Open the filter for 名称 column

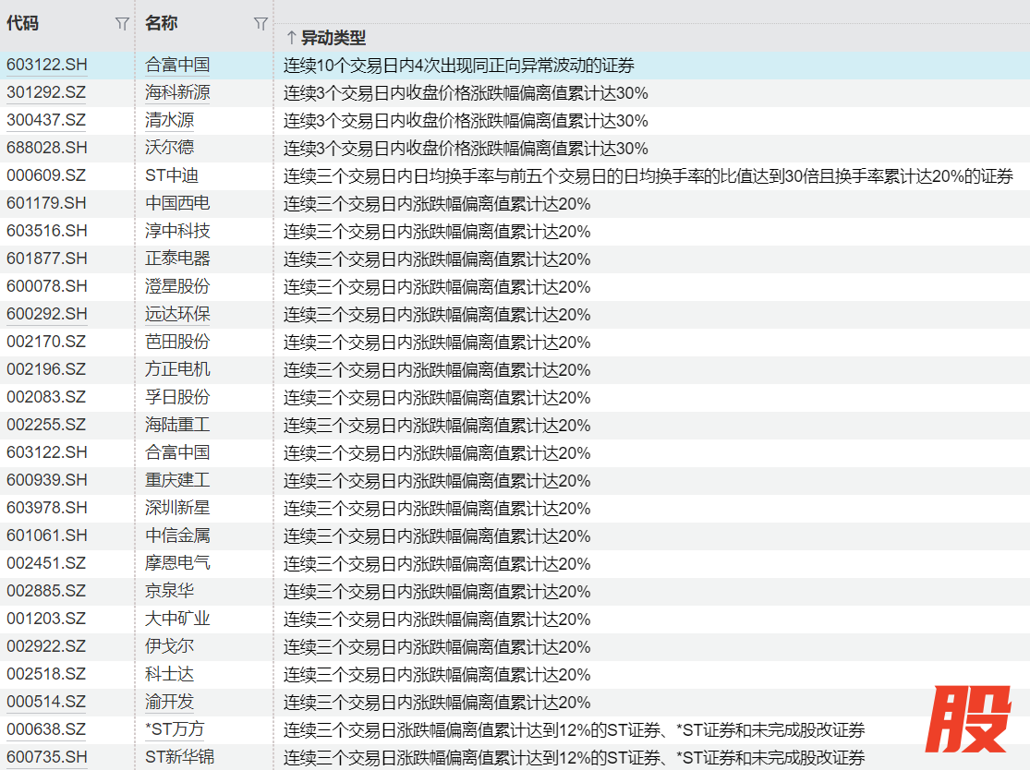tap(261, 24)
